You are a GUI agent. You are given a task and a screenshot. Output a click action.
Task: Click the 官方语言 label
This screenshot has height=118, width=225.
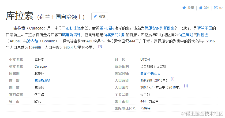coord(16,94)
